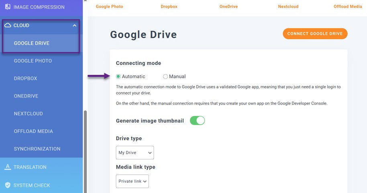This screenshot has height=193, width=367.
Task: Go to the Offload Media tab
Action: coord(347,6)
